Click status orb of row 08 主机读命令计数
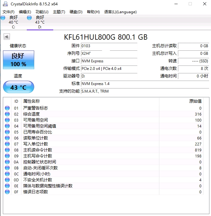The height and width of the screenshot is (216, 211). [x=7, y=150]
